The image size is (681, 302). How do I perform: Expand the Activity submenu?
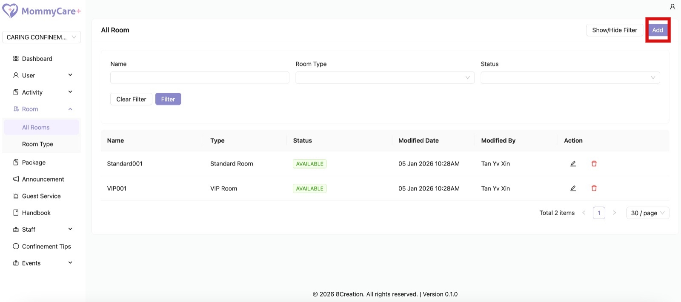pyautogui.click(x=43, y=92)
